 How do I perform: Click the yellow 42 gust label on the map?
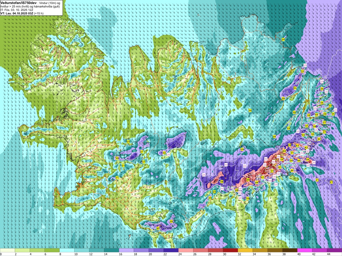(x=319, y=139)
